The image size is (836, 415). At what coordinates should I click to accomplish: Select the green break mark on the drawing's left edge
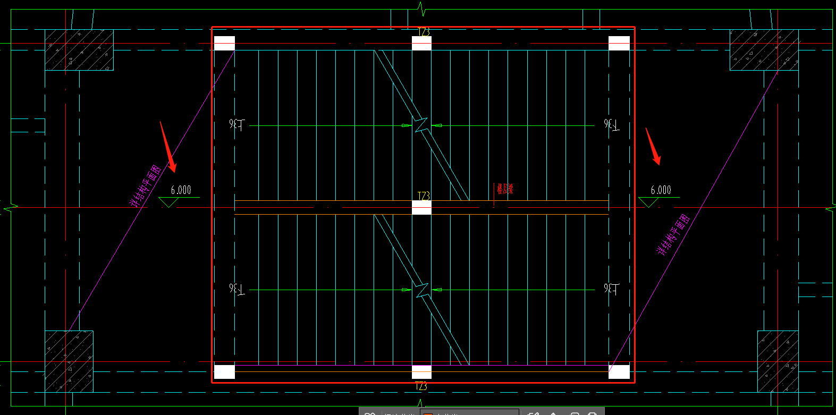(11, 207)
